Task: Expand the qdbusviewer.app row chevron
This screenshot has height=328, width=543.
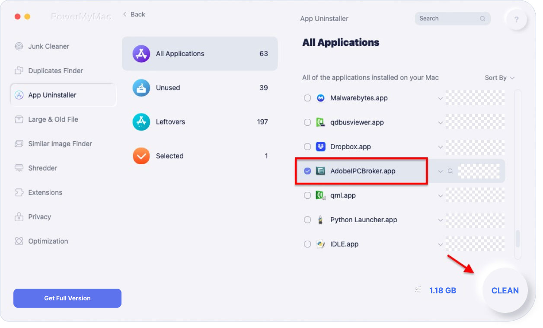Action: click(440, 123)
